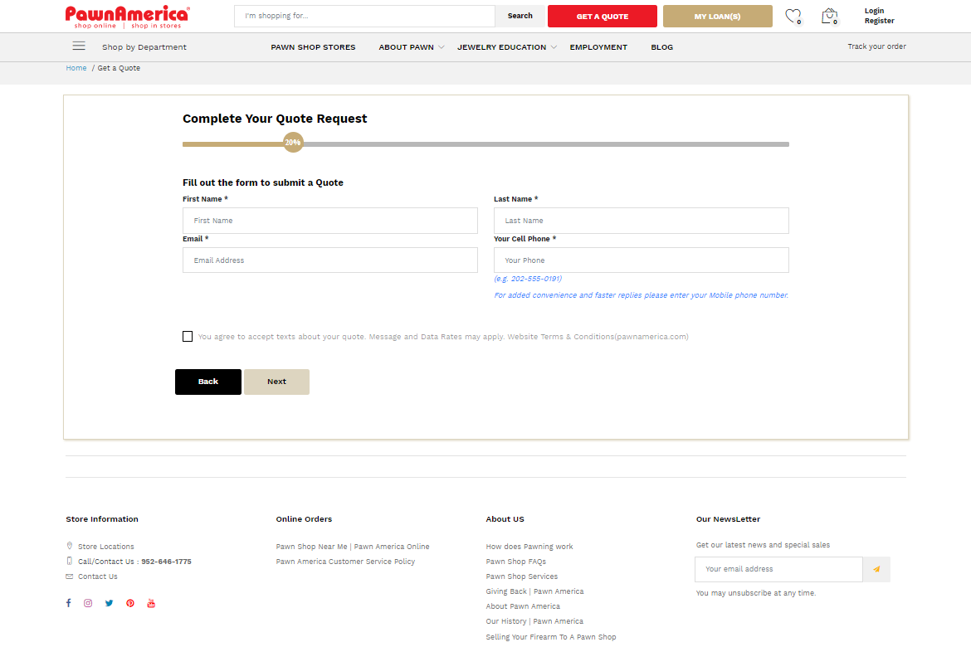Open the Blog menu item
Viewport: 971px width, 647px height.
(x=662, y=47)
